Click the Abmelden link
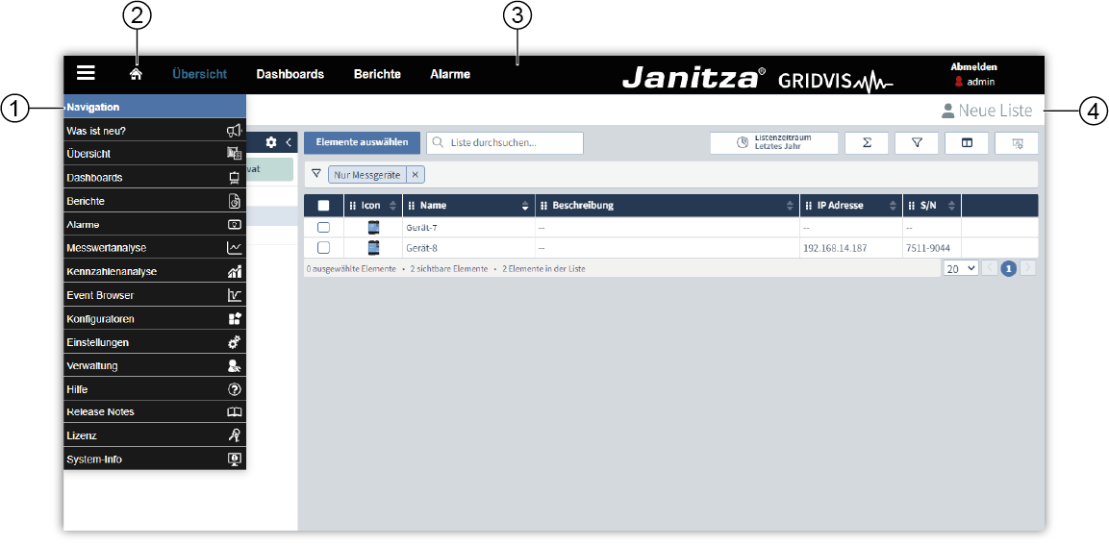This screenshot has width=1109, height=546. pos(973,67)
